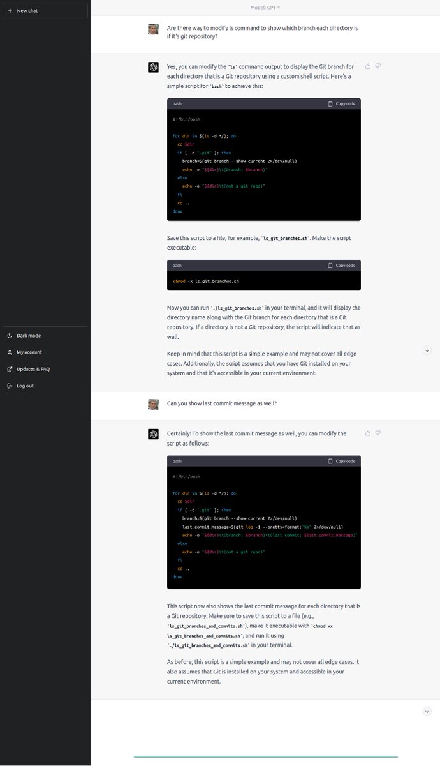This screenshot has height=766, width=440.
Task: Click the clipboard icon on the last script block
Action: pyautogui.click(x=330, y=461)
